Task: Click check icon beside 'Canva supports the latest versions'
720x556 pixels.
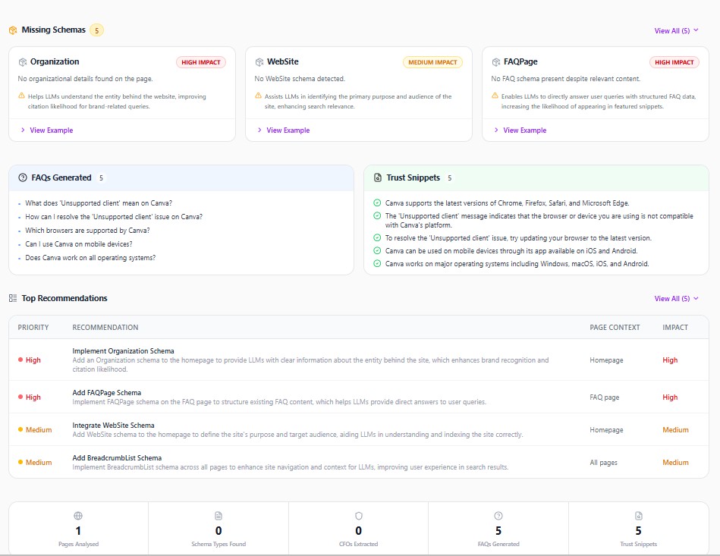Action: pyautogui.click(x=377, y=203)
